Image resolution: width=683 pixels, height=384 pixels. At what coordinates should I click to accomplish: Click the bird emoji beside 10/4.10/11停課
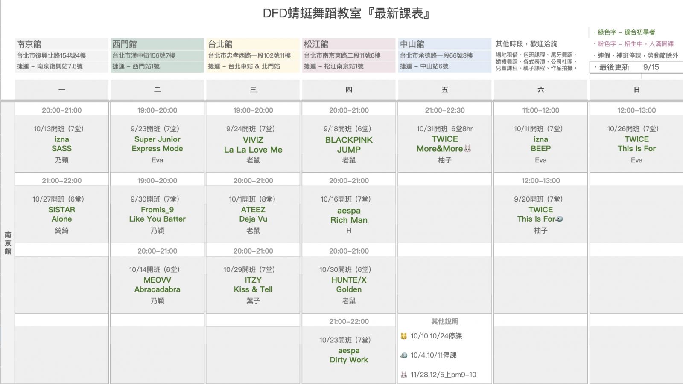404,355
